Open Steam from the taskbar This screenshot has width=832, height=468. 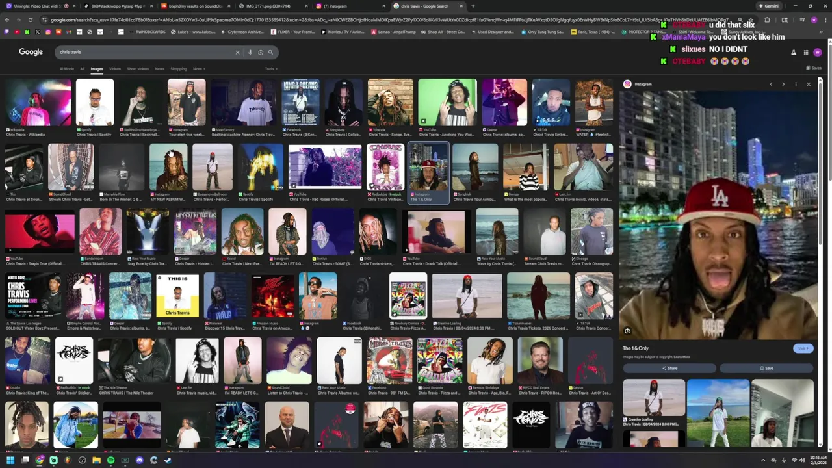(168, 460)
